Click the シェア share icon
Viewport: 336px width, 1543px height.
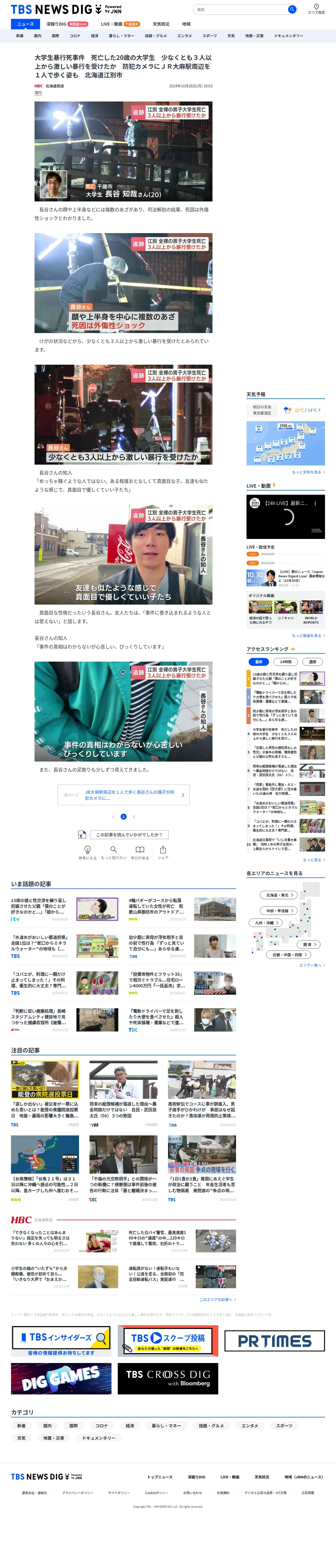click(x=163, y=849)
